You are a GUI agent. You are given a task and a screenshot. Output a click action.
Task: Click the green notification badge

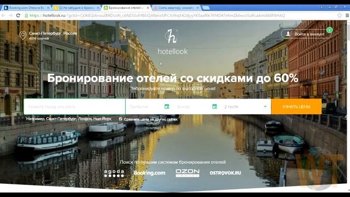coord(329,30)
